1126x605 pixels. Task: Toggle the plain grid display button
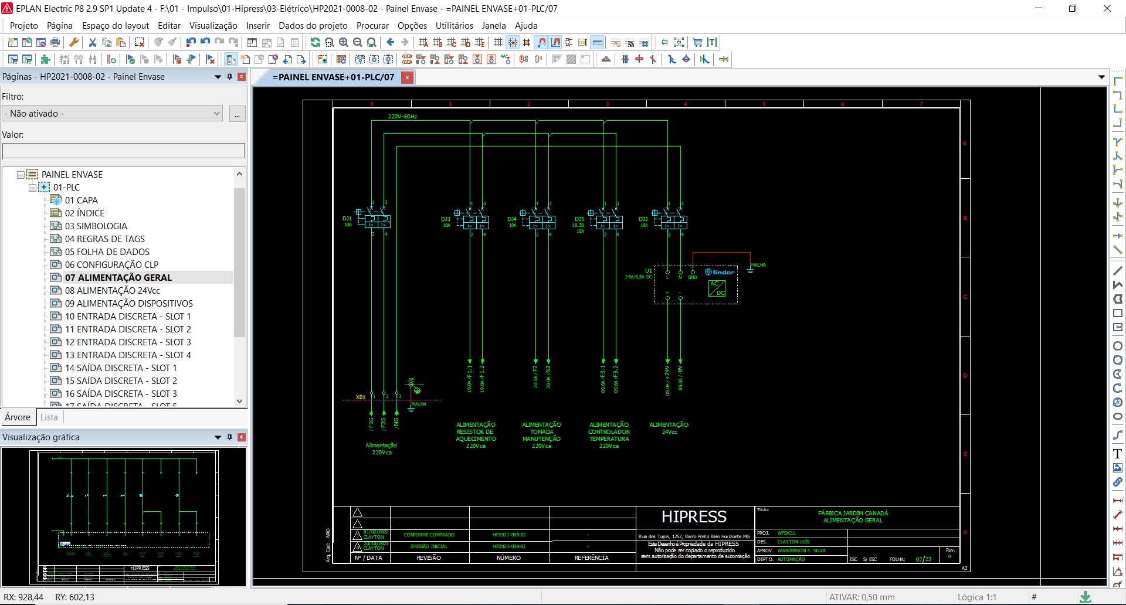498,42
